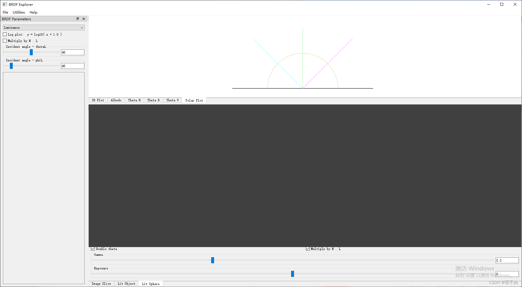This screenshot has width=522, height=287.
Task: Close the BRDF Parameters panel
Action: (83, 19)
